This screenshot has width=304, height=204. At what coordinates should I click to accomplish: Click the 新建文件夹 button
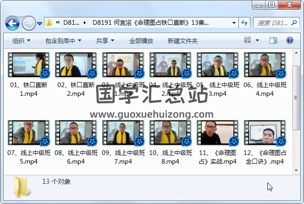tap(182, 41)
